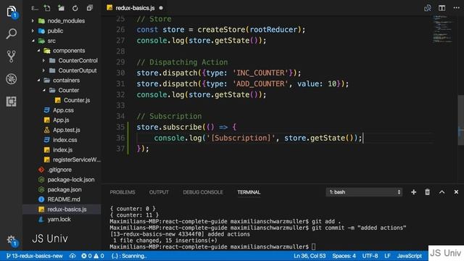The image size is (464, 261).
Task: Open the Source Control view
Action: tap(12, 57)
